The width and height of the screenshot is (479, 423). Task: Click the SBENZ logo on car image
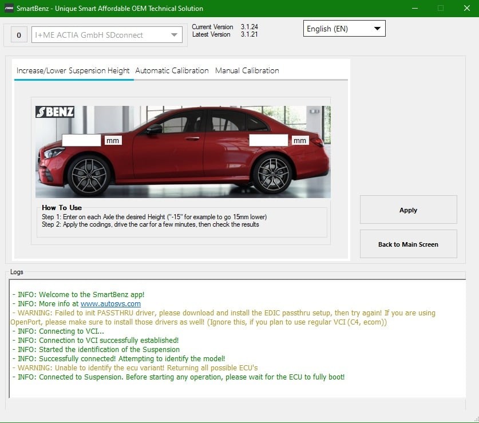tap(55, 112)
